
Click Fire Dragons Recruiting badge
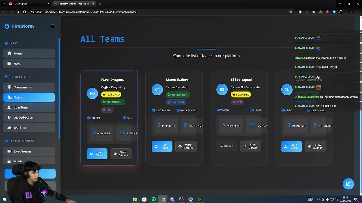point(113,102)
